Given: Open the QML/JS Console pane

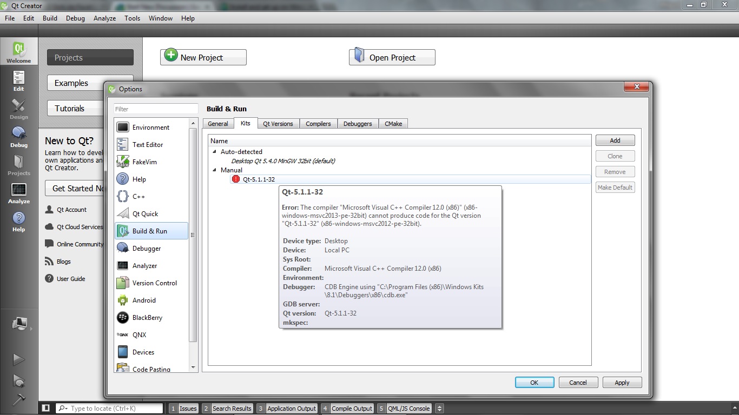Looking at the screenshot, I should [404, 409].
